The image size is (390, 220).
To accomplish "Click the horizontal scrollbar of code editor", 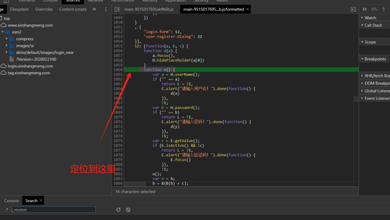I will [135, 184].
